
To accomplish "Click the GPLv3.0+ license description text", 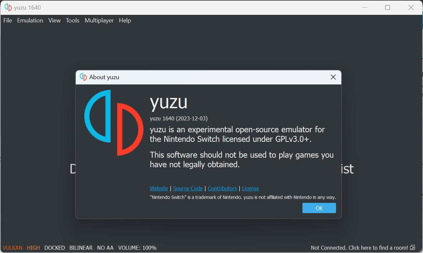I will click(x=237, y=134).
